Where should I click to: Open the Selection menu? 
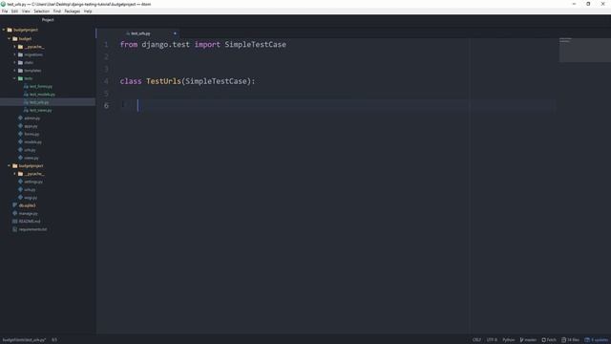click(41, 11)
